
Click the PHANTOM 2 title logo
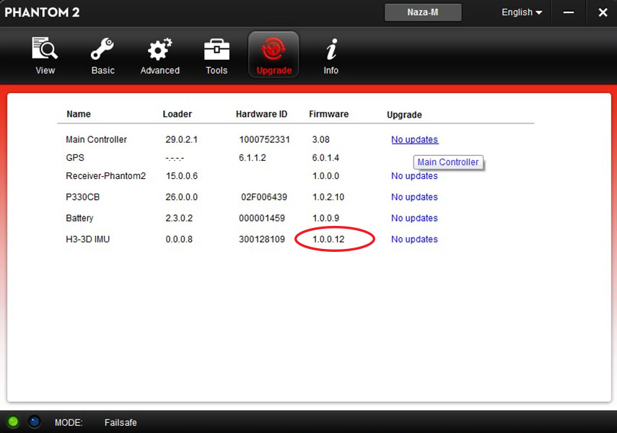pos(42,12)
